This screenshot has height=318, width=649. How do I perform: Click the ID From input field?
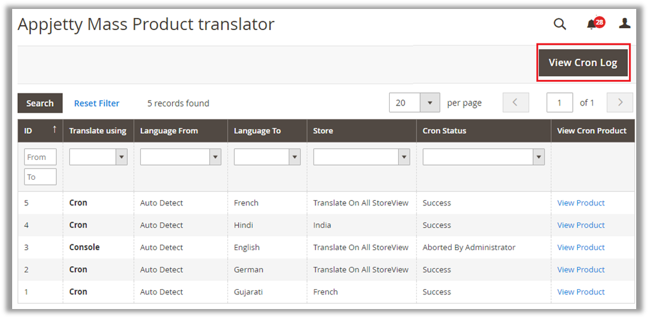(x=40, y=157)
